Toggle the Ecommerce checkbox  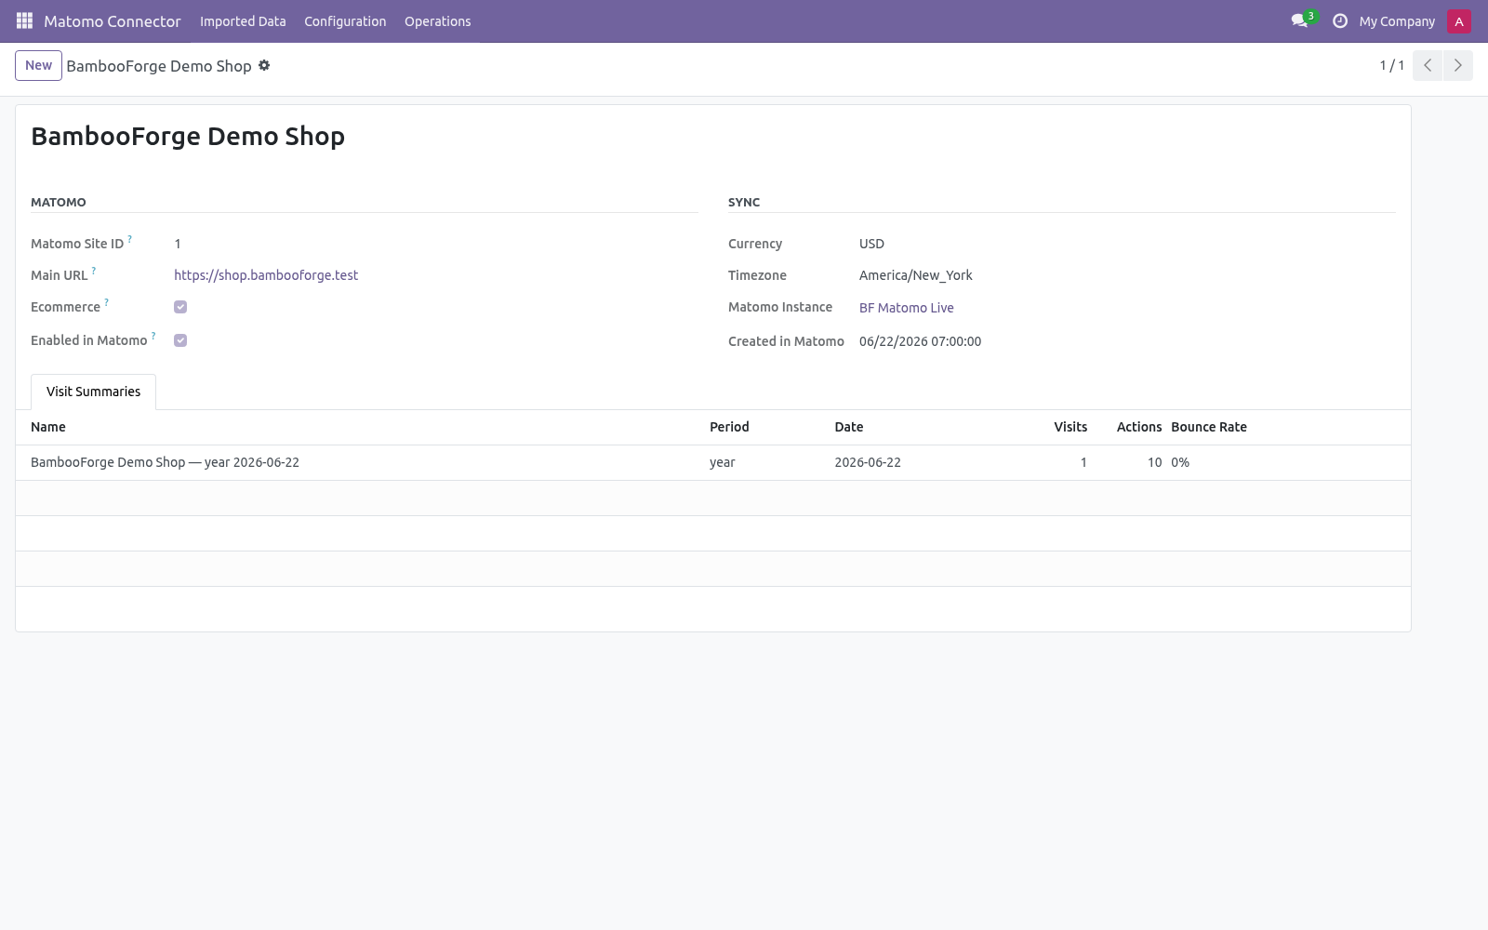pyautogui.click(x=180, y=307)
